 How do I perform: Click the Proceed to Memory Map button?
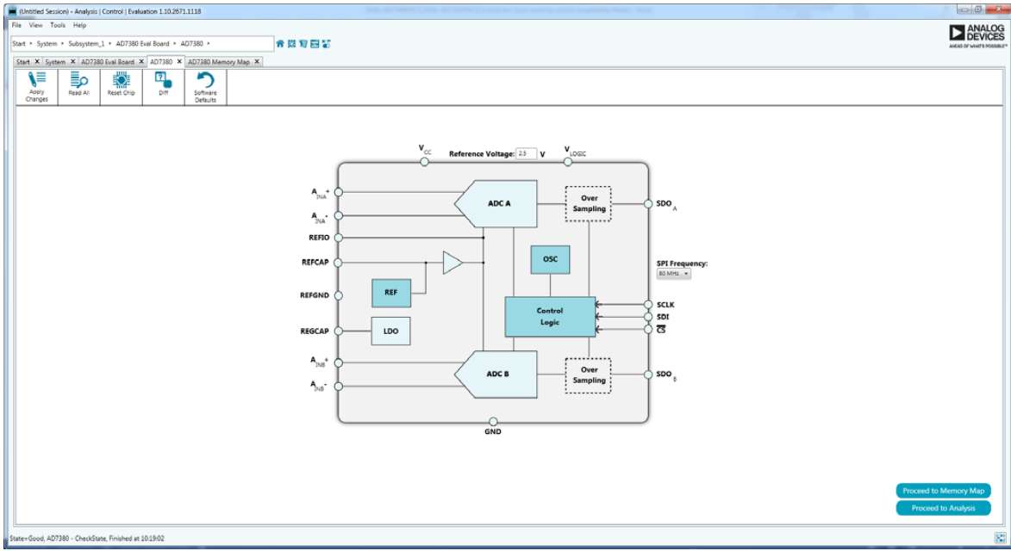pos(943,491)
